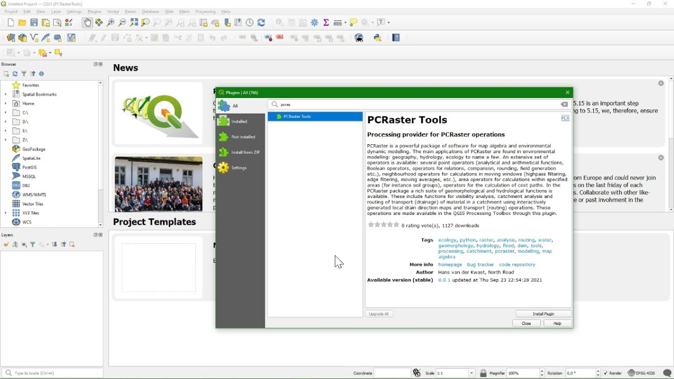Click the EPSG:4326 CRS button
This screenshot has width=674, height=379.
tap(642, 373)
